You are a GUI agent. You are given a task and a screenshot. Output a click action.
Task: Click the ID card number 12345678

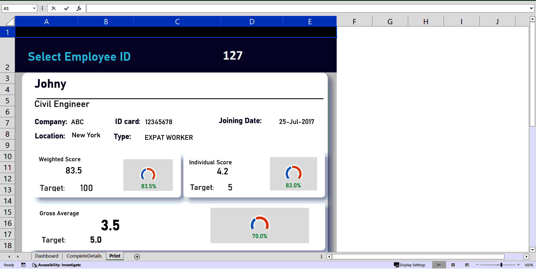pyautogui.click(x=159, y=122)
